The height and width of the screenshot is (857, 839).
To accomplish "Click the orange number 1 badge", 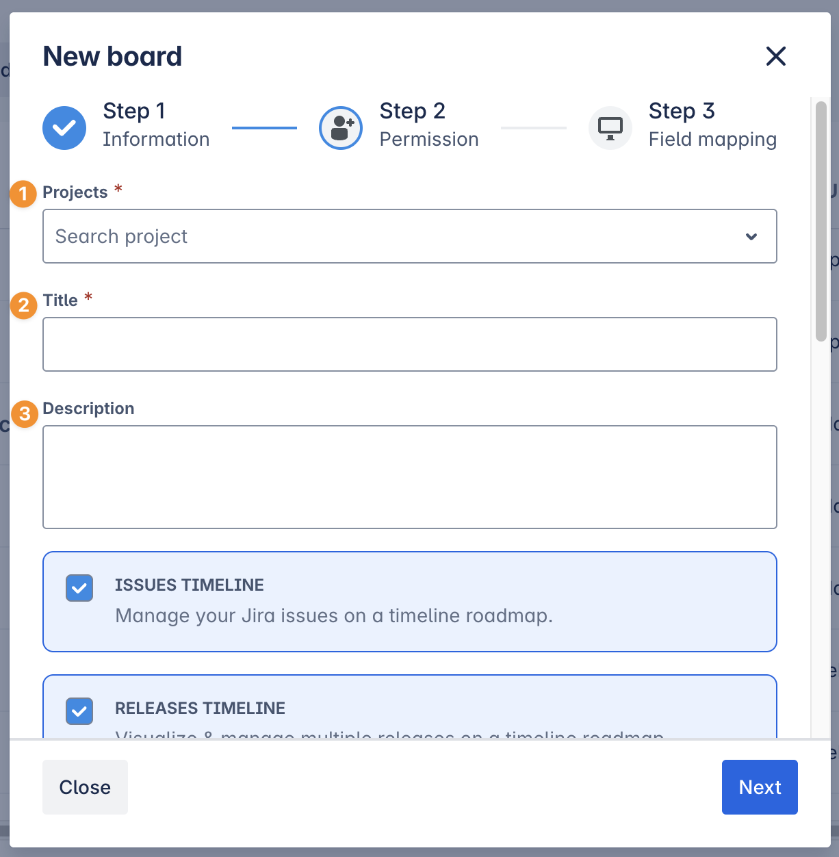I will point(23,194).
